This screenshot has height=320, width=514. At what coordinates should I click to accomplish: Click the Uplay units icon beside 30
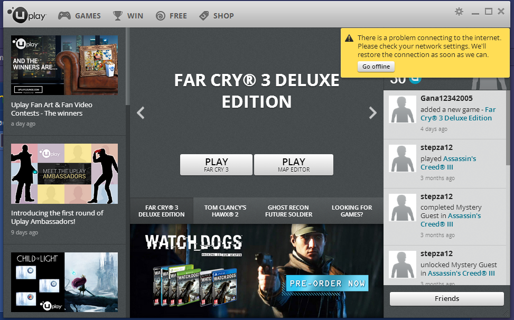pyautogui.click(x=415, y=80)
